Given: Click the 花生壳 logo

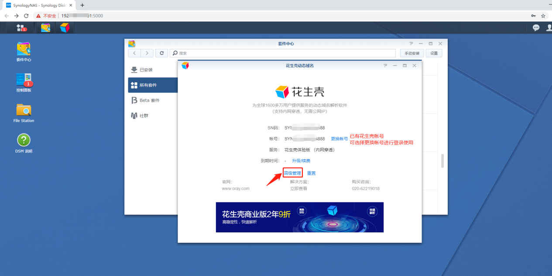Looking at the screenshot, I should (300, 92).
